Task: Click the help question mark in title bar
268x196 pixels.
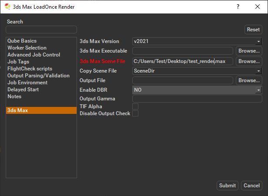Action: tap(238, 7)
